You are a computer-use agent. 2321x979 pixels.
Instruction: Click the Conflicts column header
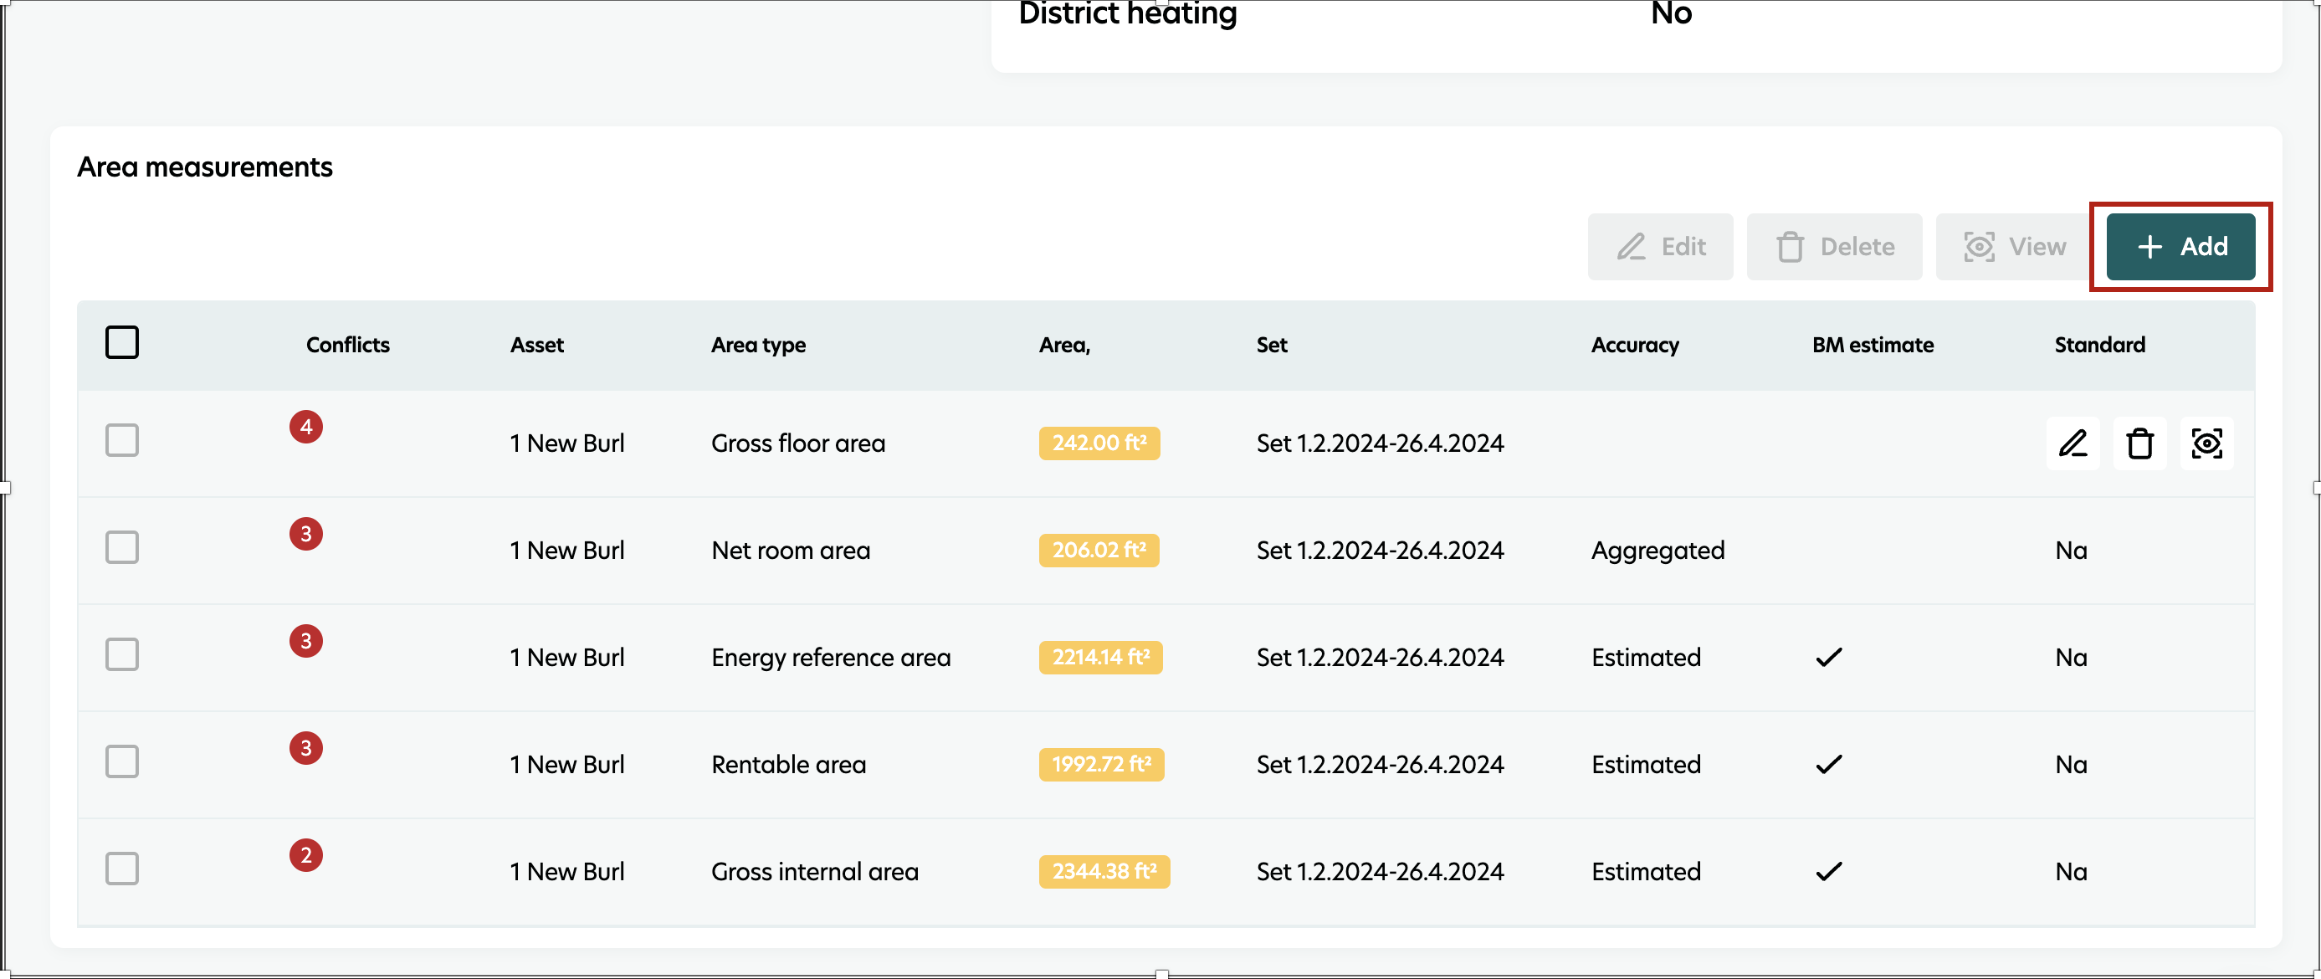pyautogui.click(x=348, y=346)
